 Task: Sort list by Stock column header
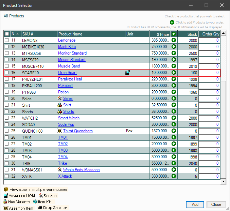pyautogui.click(x=188, y=34)
